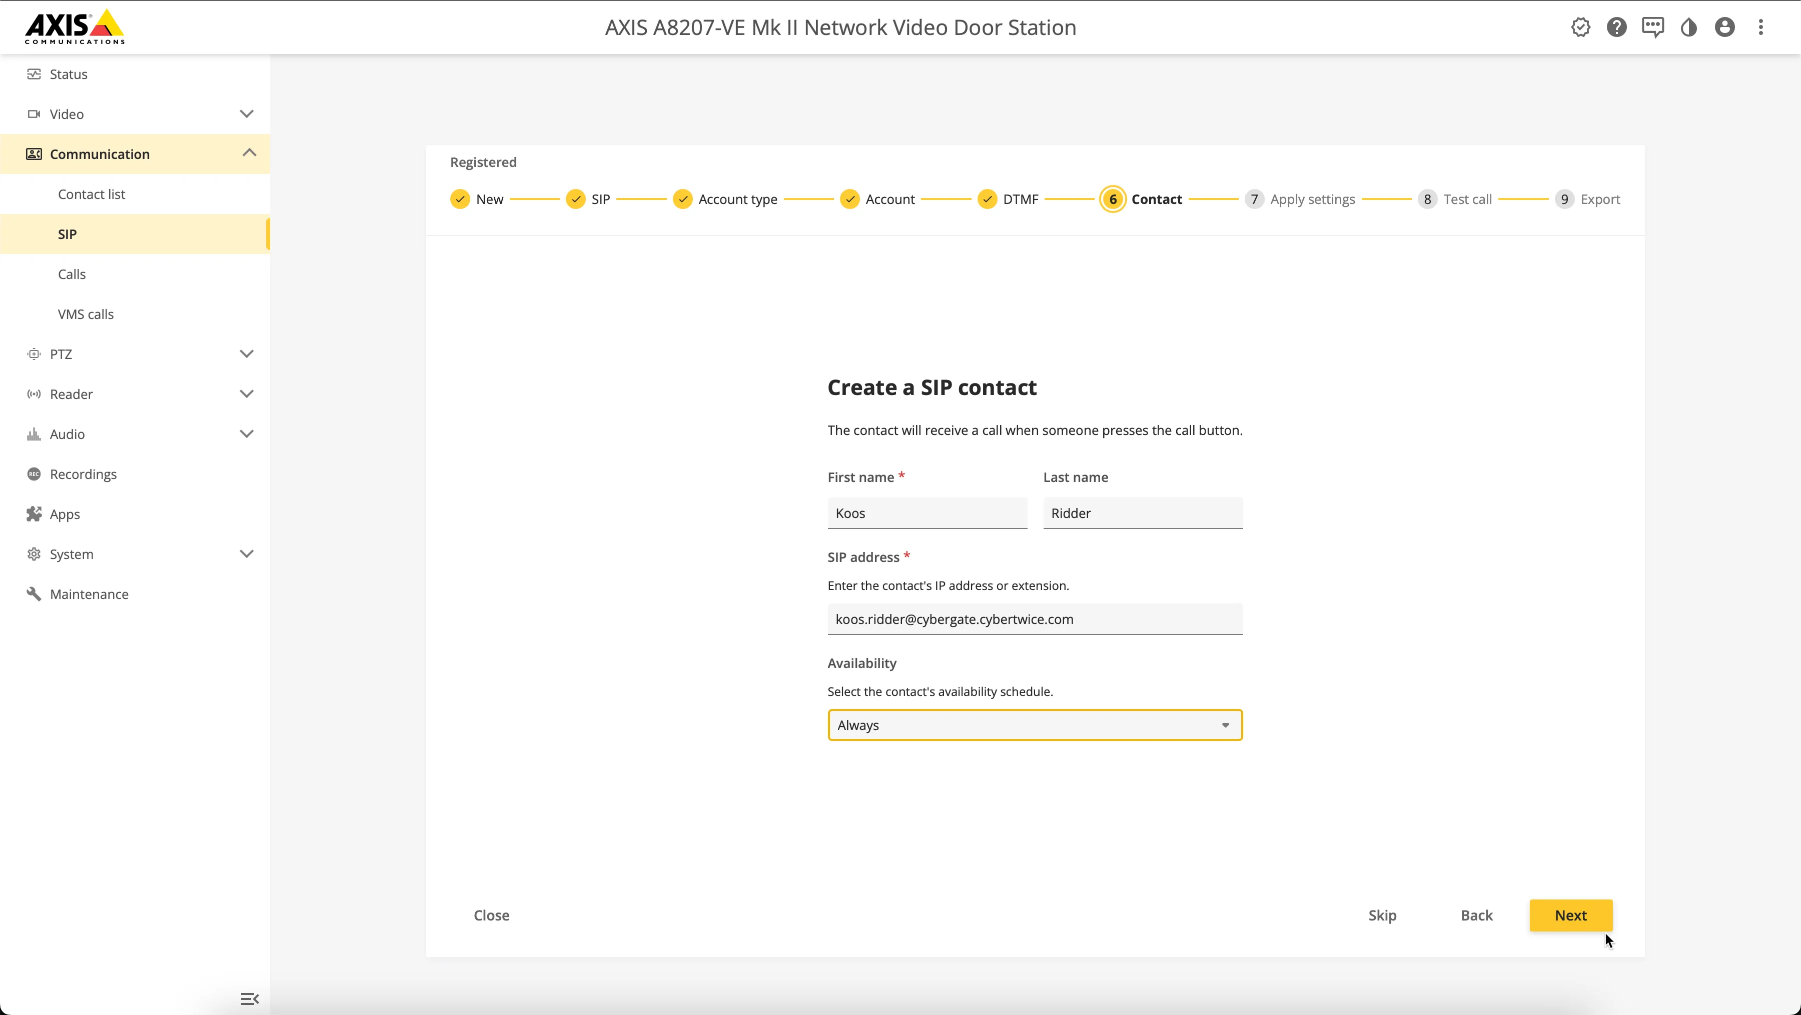Go to step 9 Export

tap(1587, 199)
